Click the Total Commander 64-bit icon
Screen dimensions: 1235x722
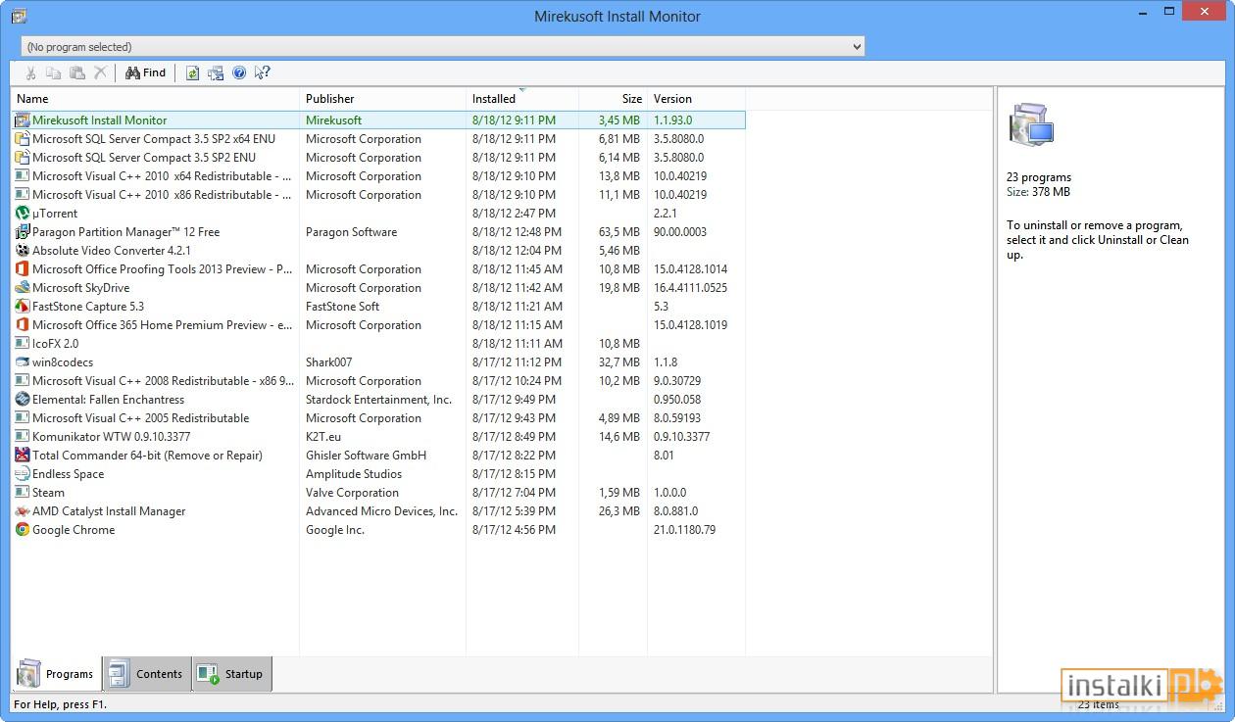[23, 456]
